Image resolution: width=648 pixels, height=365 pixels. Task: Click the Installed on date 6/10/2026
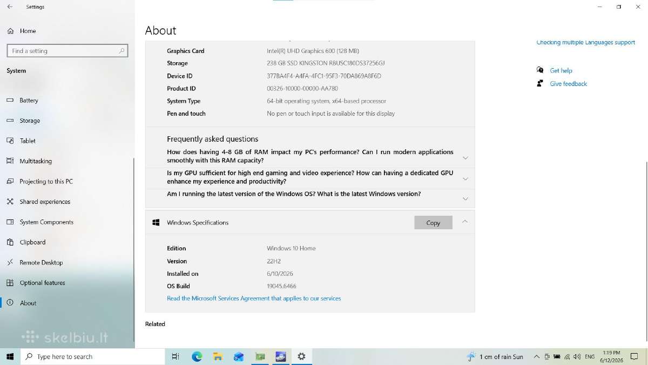click(x=280, y=274)
